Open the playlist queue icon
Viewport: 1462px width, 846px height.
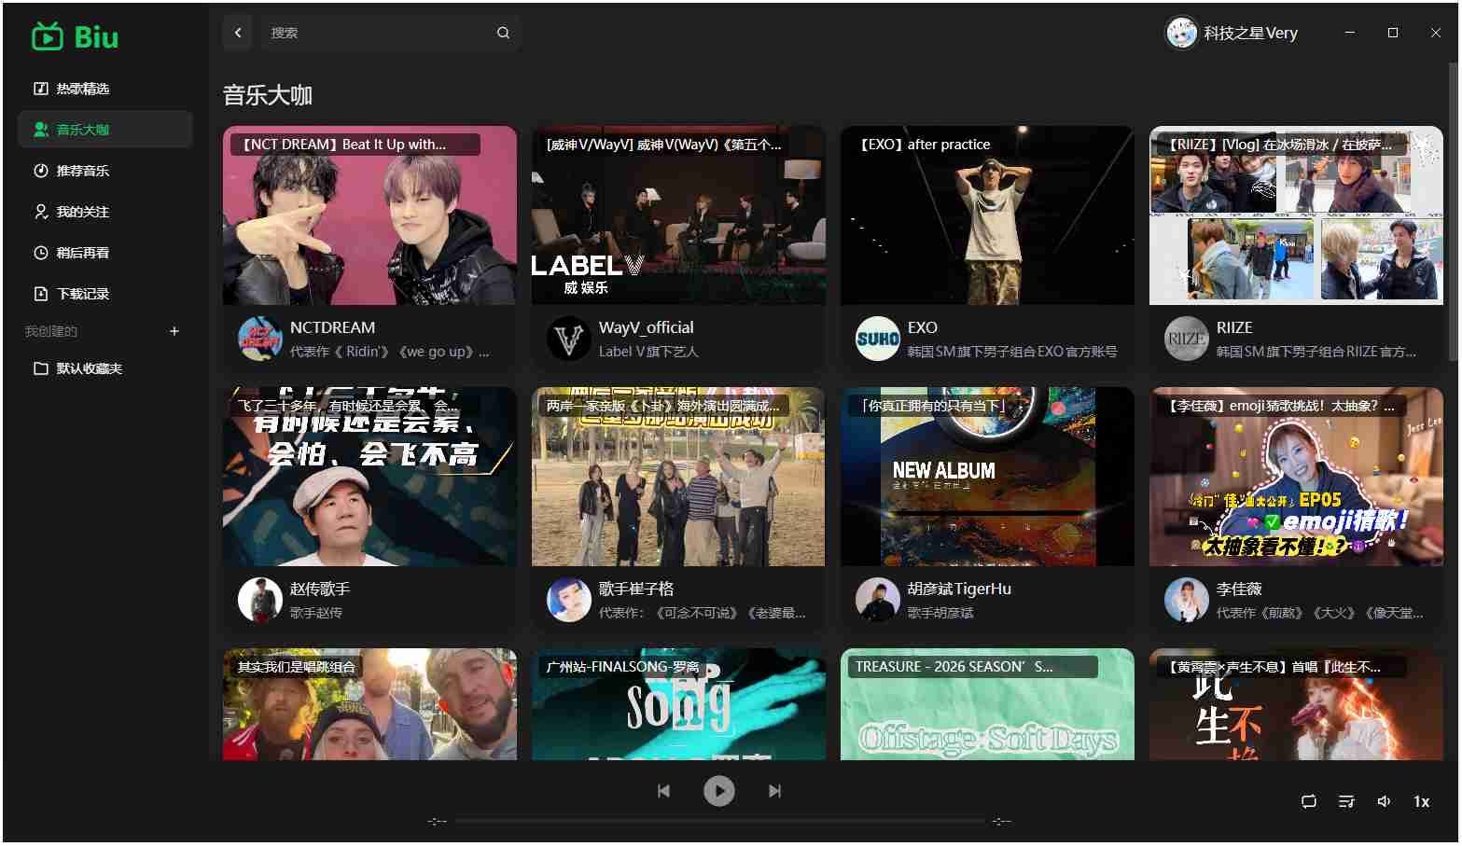pyautogui.click(x=1346, y=801)
